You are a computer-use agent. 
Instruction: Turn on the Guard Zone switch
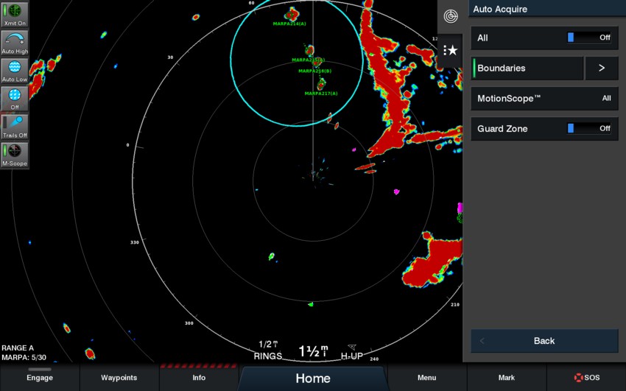click(x=588, y=129)
